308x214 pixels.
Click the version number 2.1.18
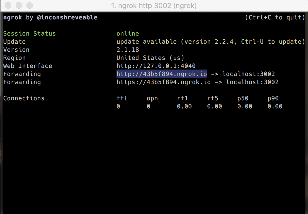(x=128, y=50)
